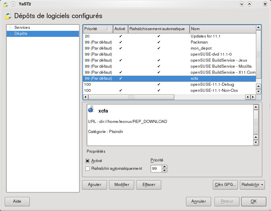
Task: Click the xcfa repository globe icon
Action: pos(91,109)
